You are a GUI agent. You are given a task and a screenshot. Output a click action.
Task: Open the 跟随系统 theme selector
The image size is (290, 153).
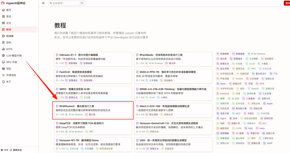16,150
